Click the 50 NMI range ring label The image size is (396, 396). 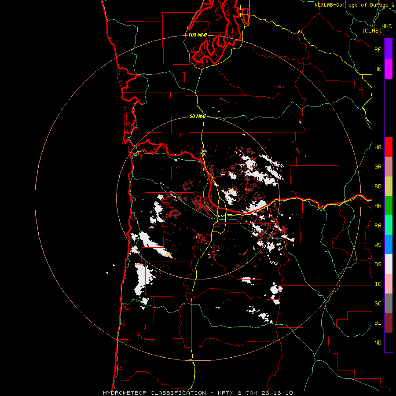pos(198,116)
